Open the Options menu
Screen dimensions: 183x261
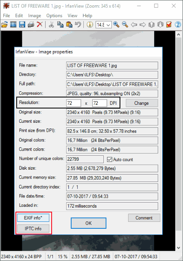pyautogui.click(x=54, y=15)
